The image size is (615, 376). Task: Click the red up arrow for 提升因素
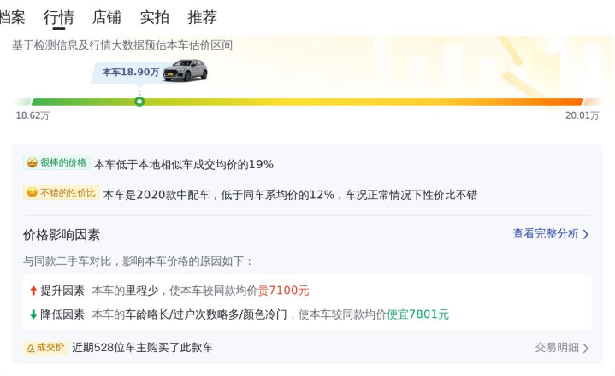(x=33, y=291)
